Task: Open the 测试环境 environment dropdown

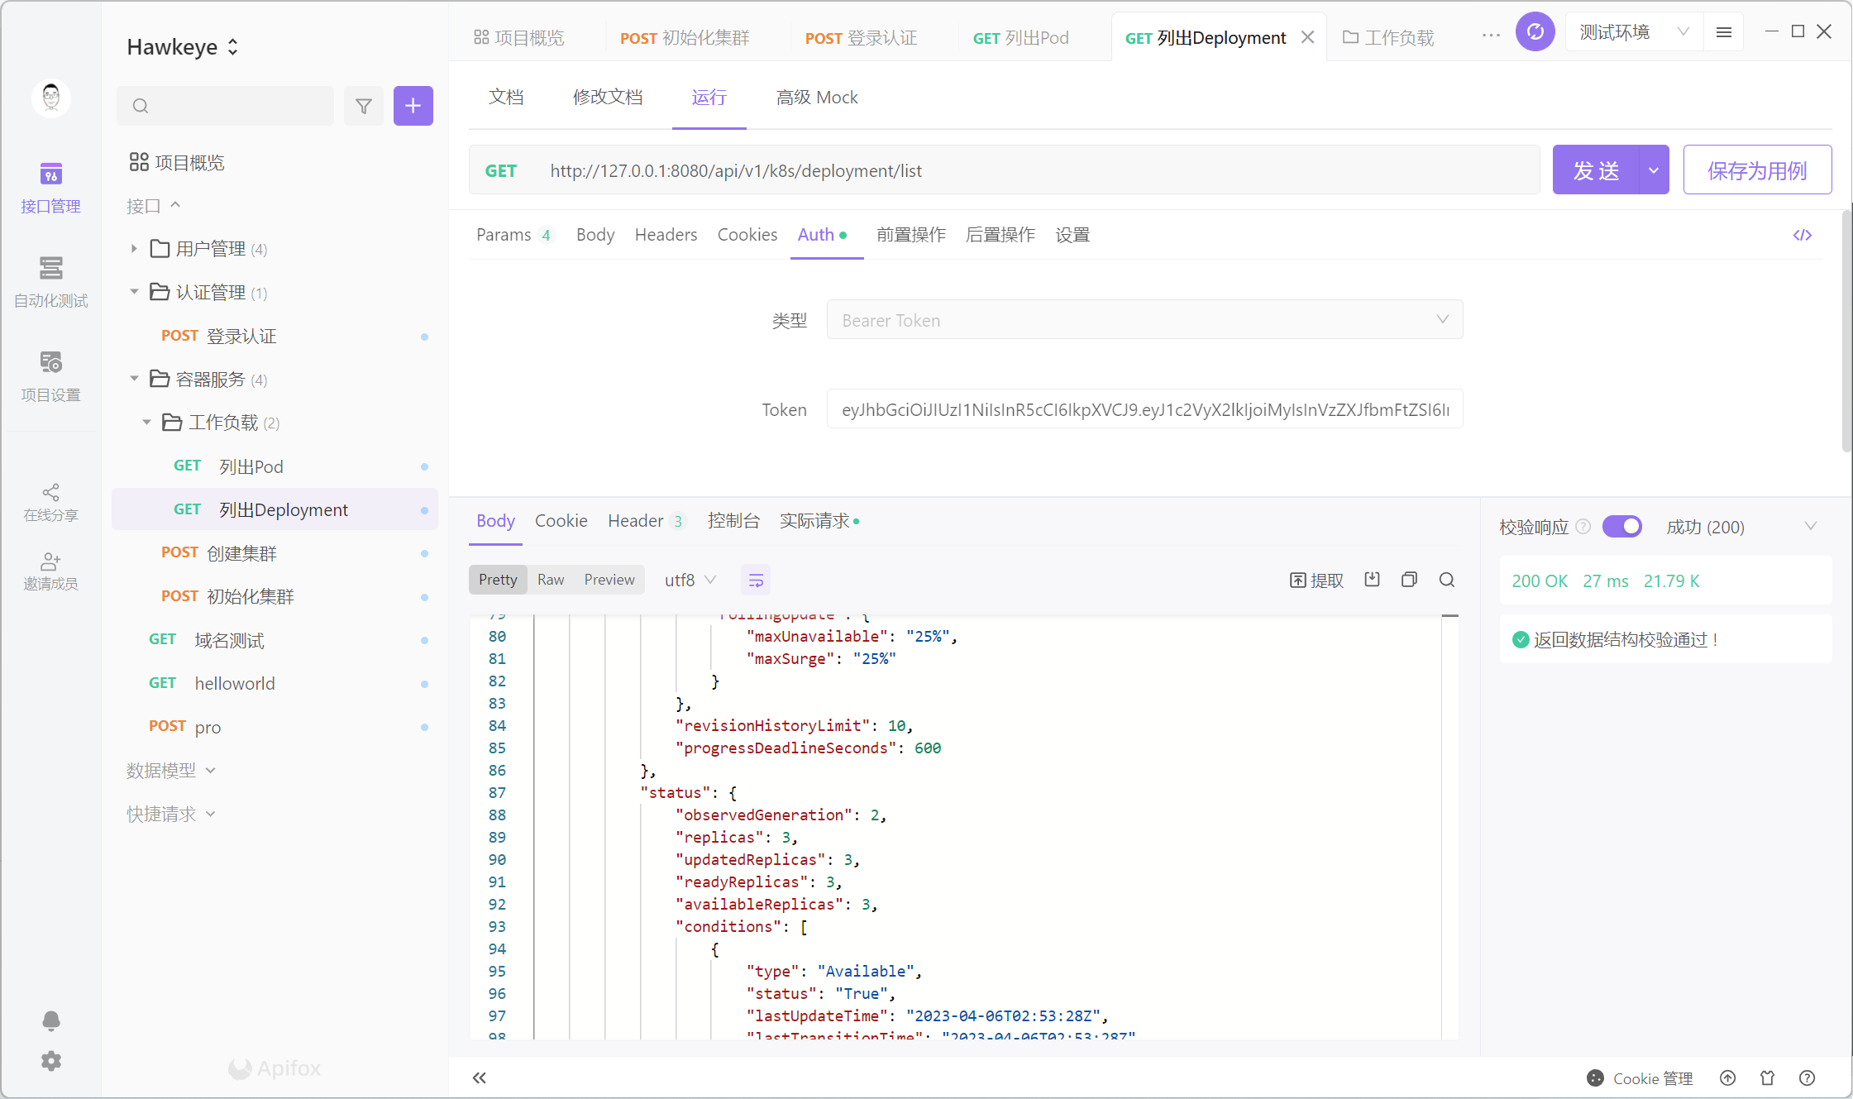Action: coord(1634,32)
